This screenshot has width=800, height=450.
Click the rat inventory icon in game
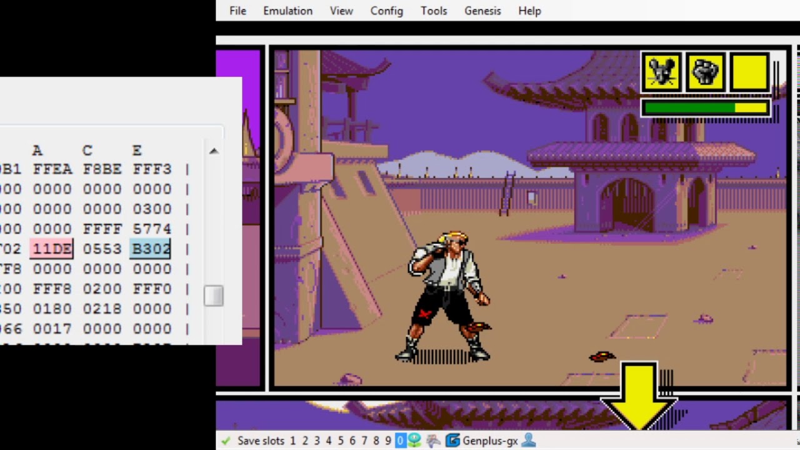(x=661, y=72)
